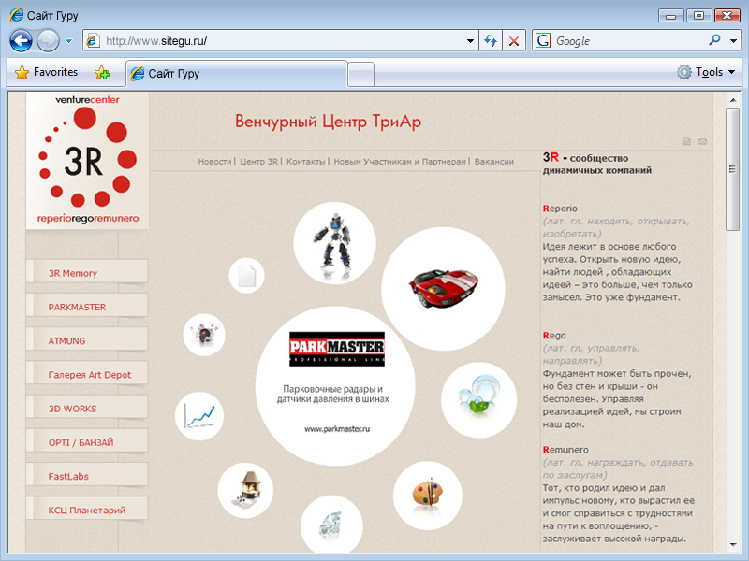The image size is (749, 561).
Task: Click the red Stop loading icon
Action: (514, 41)
